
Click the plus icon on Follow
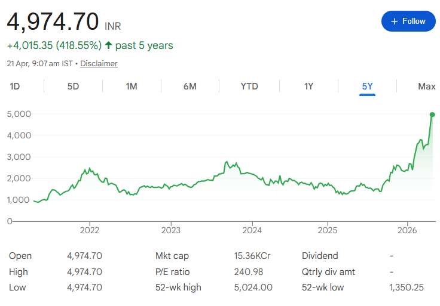[x=394, y=21]
